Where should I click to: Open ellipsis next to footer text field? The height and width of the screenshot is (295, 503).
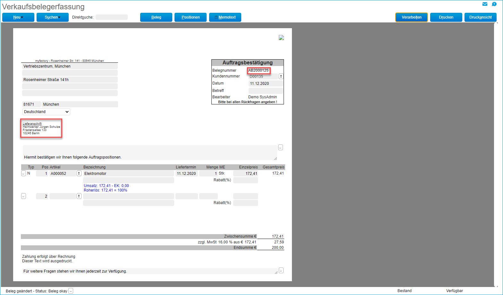(x=281, y=270)
